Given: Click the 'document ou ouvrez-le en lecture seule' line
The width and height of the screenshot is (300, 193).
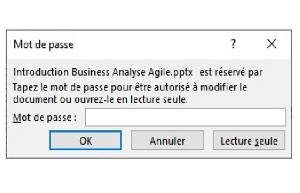Looking at the screenshot, I should [x=100, y=100].
